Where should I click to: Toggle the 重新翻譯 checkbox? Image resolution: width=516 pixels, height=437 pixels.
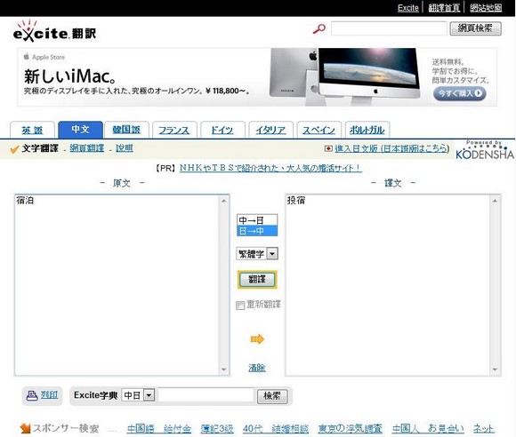(x=240, y=306)
